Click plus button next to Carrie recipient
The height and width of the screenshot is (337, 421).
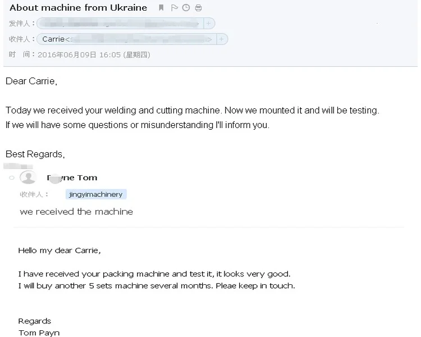pyautogui.click(x=222, y=39)
